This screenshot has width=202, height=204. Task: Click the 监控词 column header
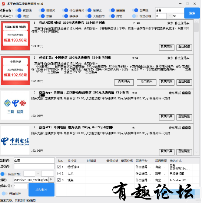[x=72, y=161]
